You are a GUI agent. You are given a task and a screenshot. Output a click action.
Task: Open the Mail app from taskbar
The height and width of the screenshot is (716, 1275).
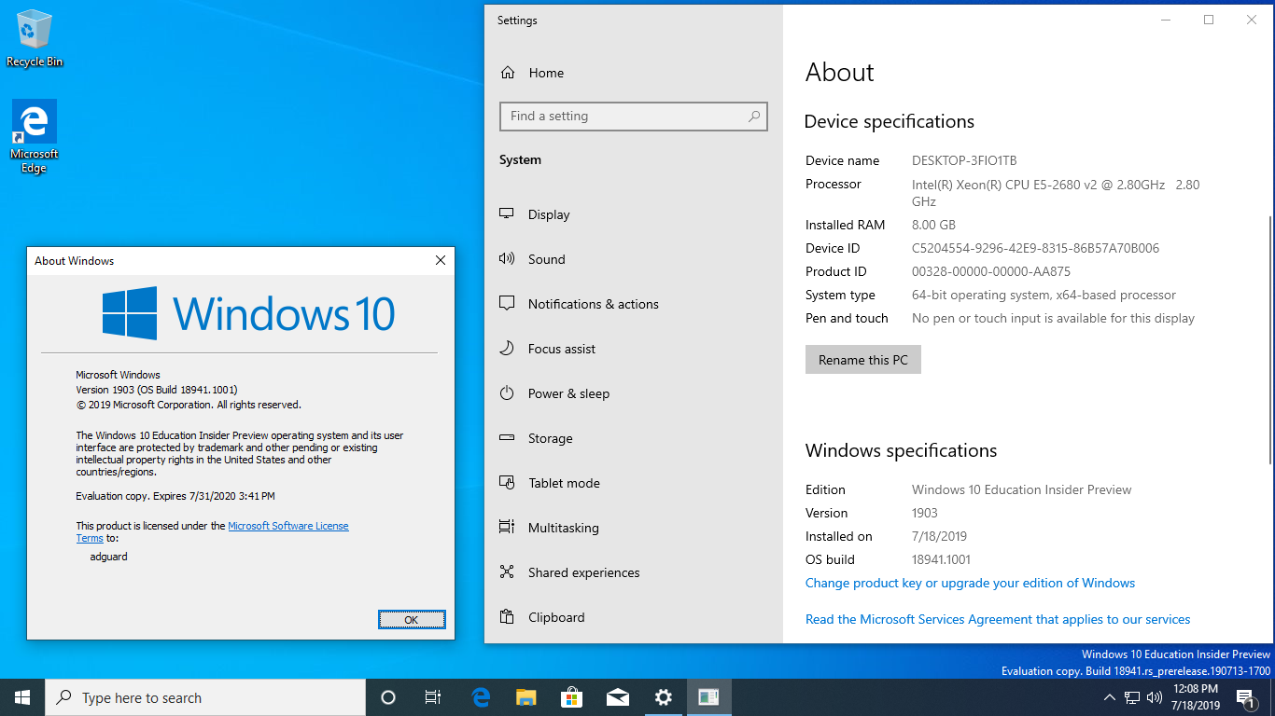(618, 697)
